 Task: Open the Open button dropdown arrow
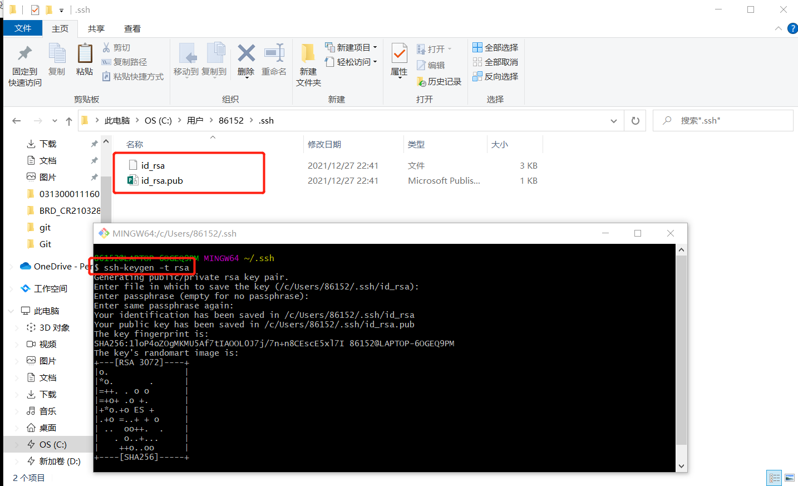(450, 49)
